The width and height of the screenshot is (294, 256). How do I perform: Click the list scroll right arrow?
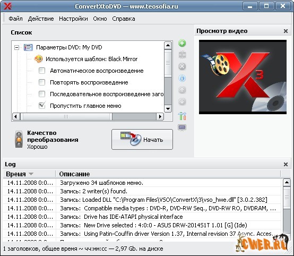[x=160, y=116]
